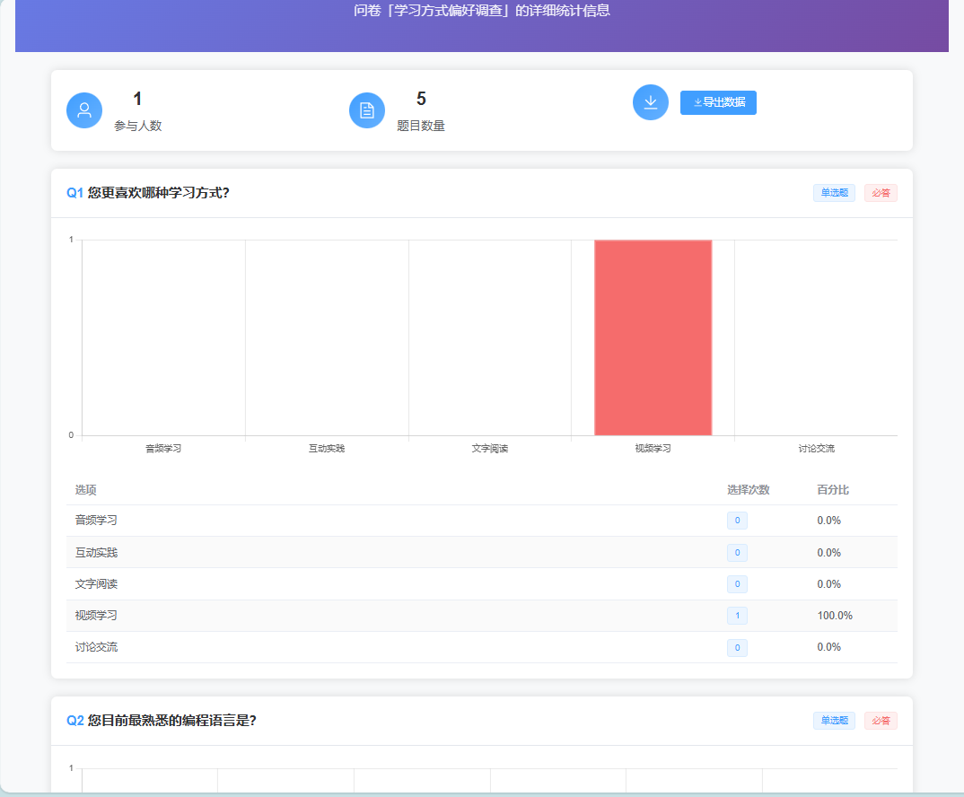The image size is (964, 797).
Task: Click the 选择次数 column header
Action: tap(748, 490)
